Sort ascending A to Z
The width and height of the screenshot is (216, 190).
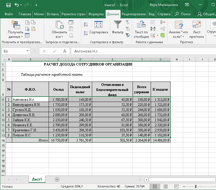(86, 25)
